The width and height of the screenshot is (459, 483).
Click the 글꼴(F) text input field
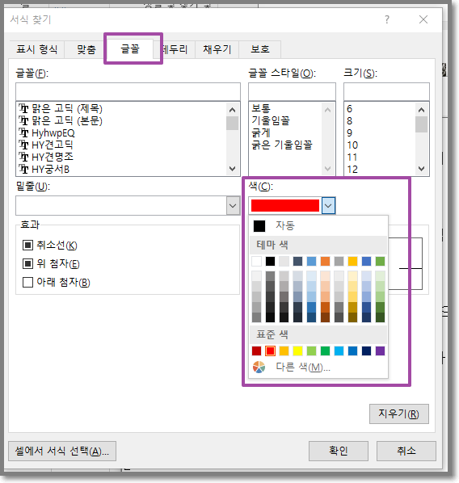tap(128, 91)
